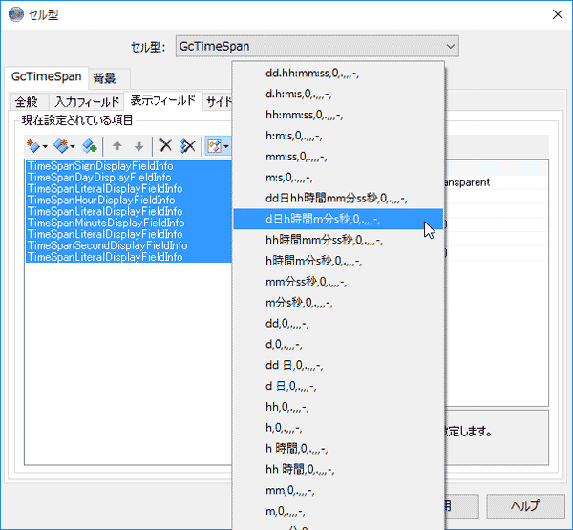Select the 表示フィールド tab
This screenshot has height=530, width=573.
coord(163,100)
